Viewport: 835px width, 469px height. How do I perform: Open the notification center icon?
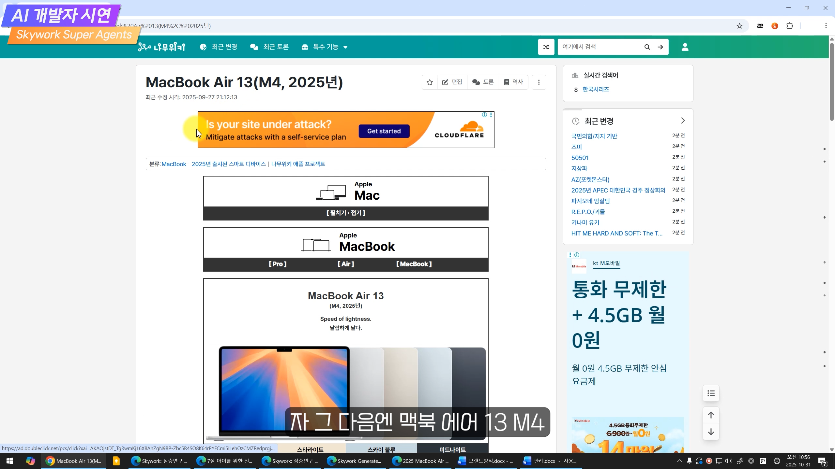click(822, 461)
